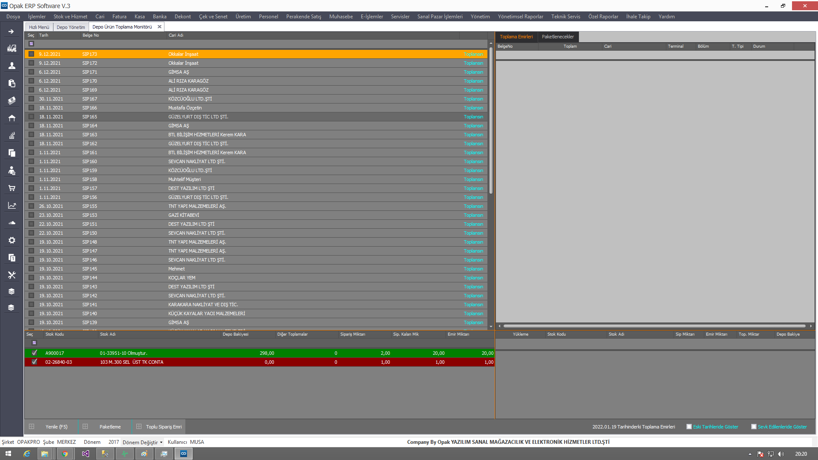The height and width of the screenshot is (460, 818).
Task: Click horizontal scrollbar in Toplama Emirleri panel
Action: (654, 326)
